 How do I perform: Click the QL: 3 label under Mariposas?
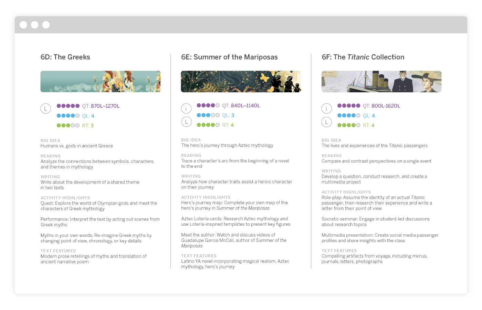pos(228,115)
